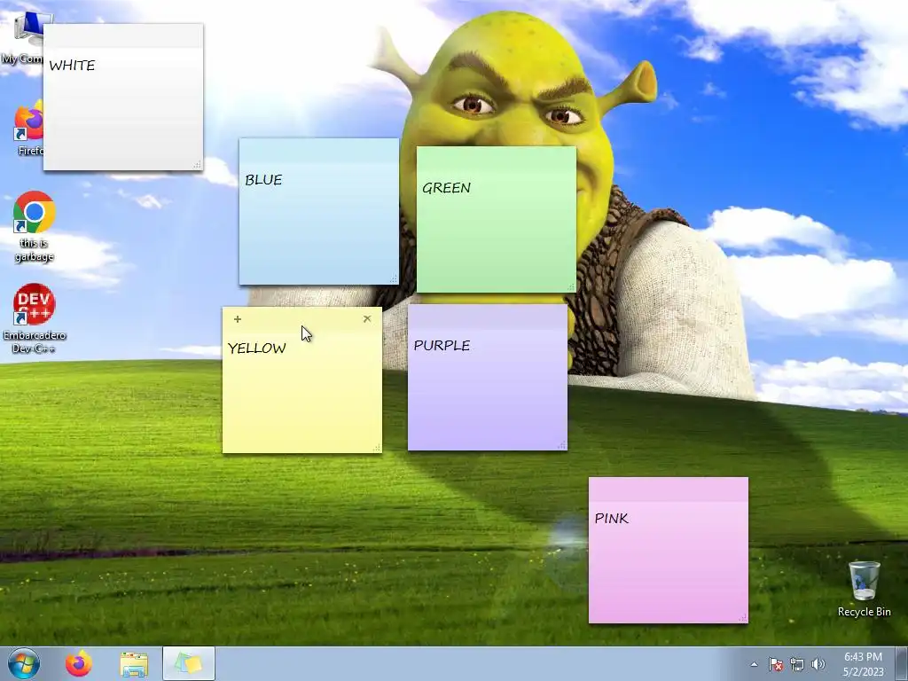The image size is (908, 681).
Task: Select the Firefox desktop shortcut
Action: pos(29,128)
